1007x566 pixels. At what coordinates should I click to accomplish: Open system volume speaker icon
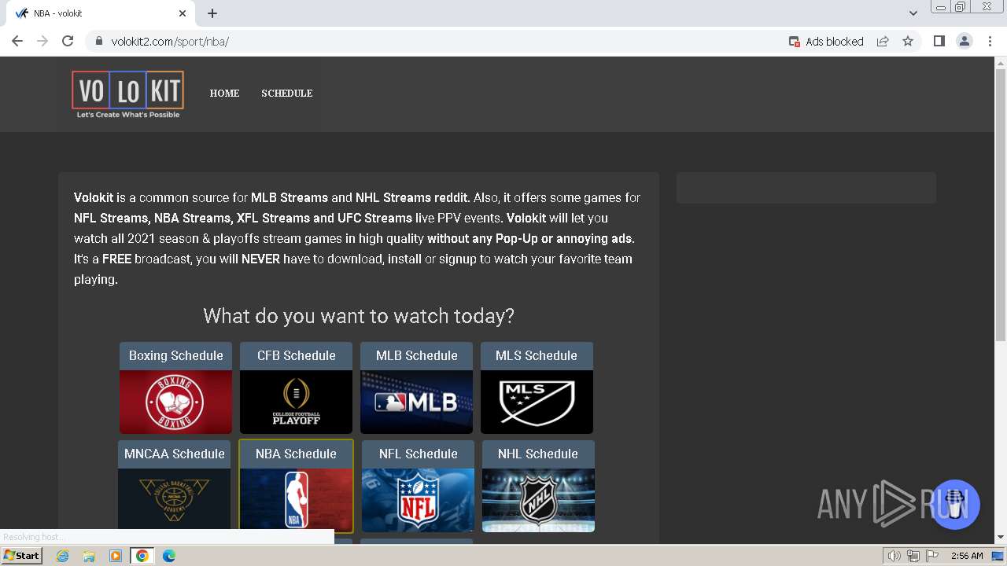point(894,556)
